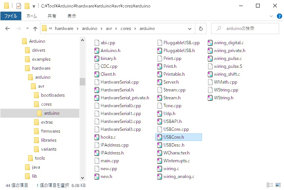Click in the arduinoの検索 search box
The image size is (284, 190).
click(245, 28)
